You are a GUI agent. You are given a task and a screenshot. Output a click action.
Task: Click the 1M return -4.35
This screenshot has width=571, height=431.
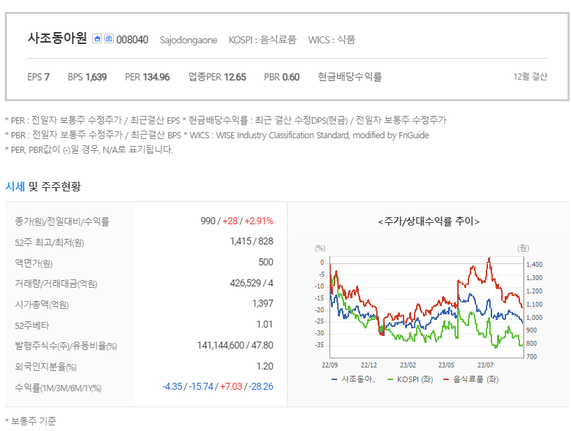[x=172, y=386]
